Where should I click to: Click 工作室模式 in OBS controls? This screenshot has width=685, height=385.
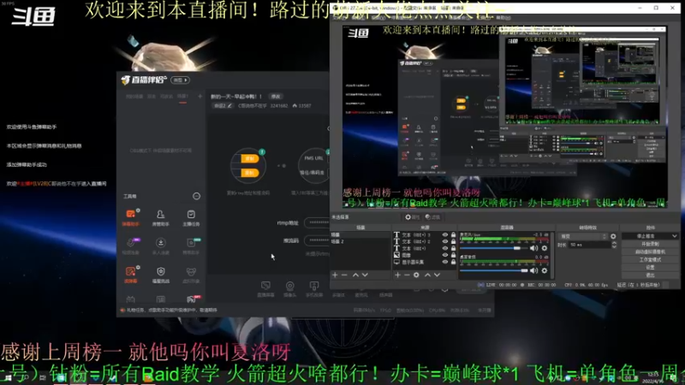tap(650, 260)
